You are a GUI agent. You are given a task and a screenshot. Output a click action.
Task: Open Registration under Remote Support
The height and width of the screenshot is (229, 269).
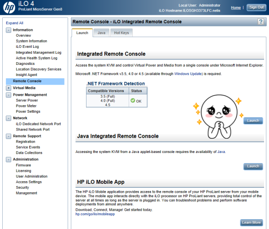click(26, 141)
